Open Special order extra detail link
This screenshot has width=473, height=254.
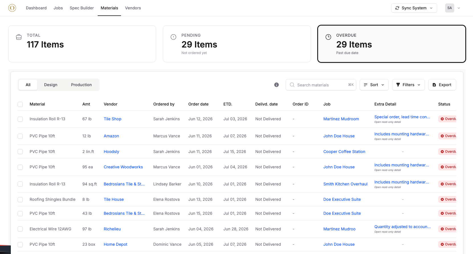402,117
